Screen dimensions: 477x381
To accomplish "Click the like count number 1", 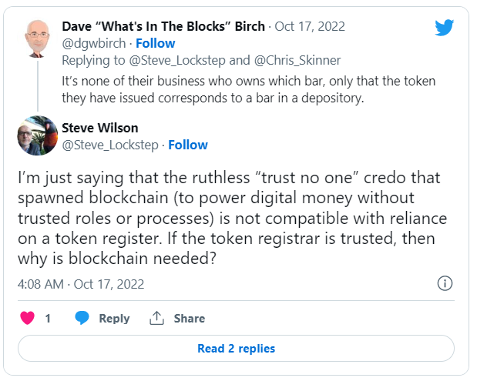I will tap(48, 319).
